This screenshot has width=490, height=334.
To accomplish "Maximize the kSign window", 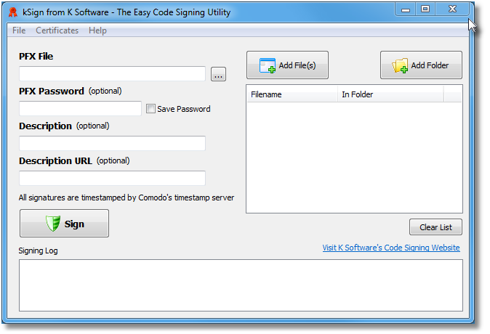I will coord(425,9).
